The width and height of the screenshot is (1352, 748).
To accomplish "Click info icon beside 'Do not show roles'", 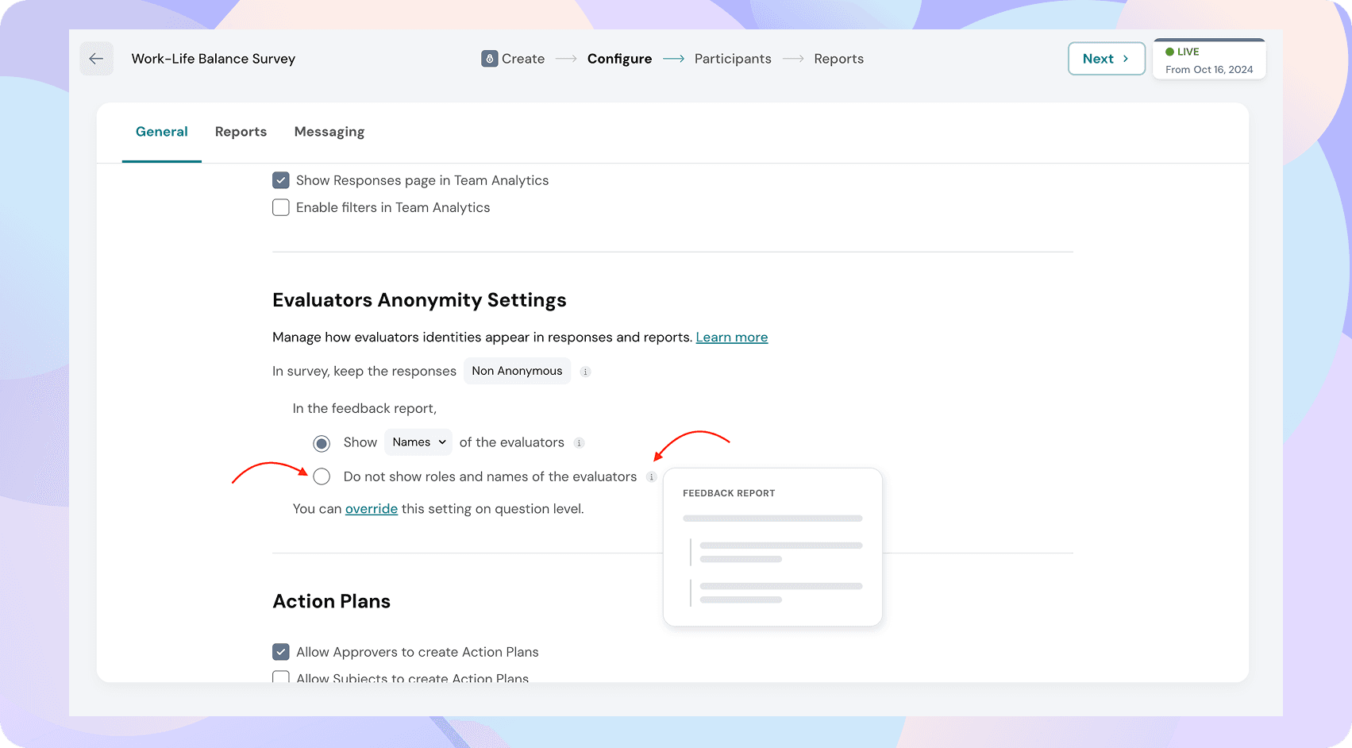I will (x=651, y=477).
